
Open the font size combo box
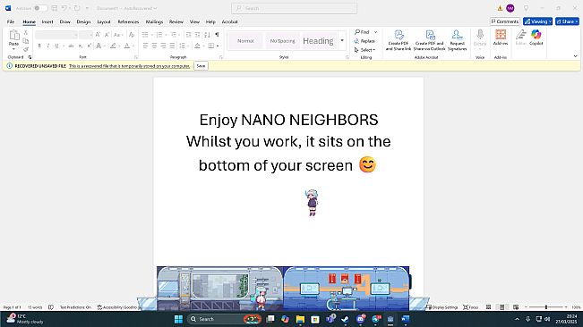[x=86, y=35]
